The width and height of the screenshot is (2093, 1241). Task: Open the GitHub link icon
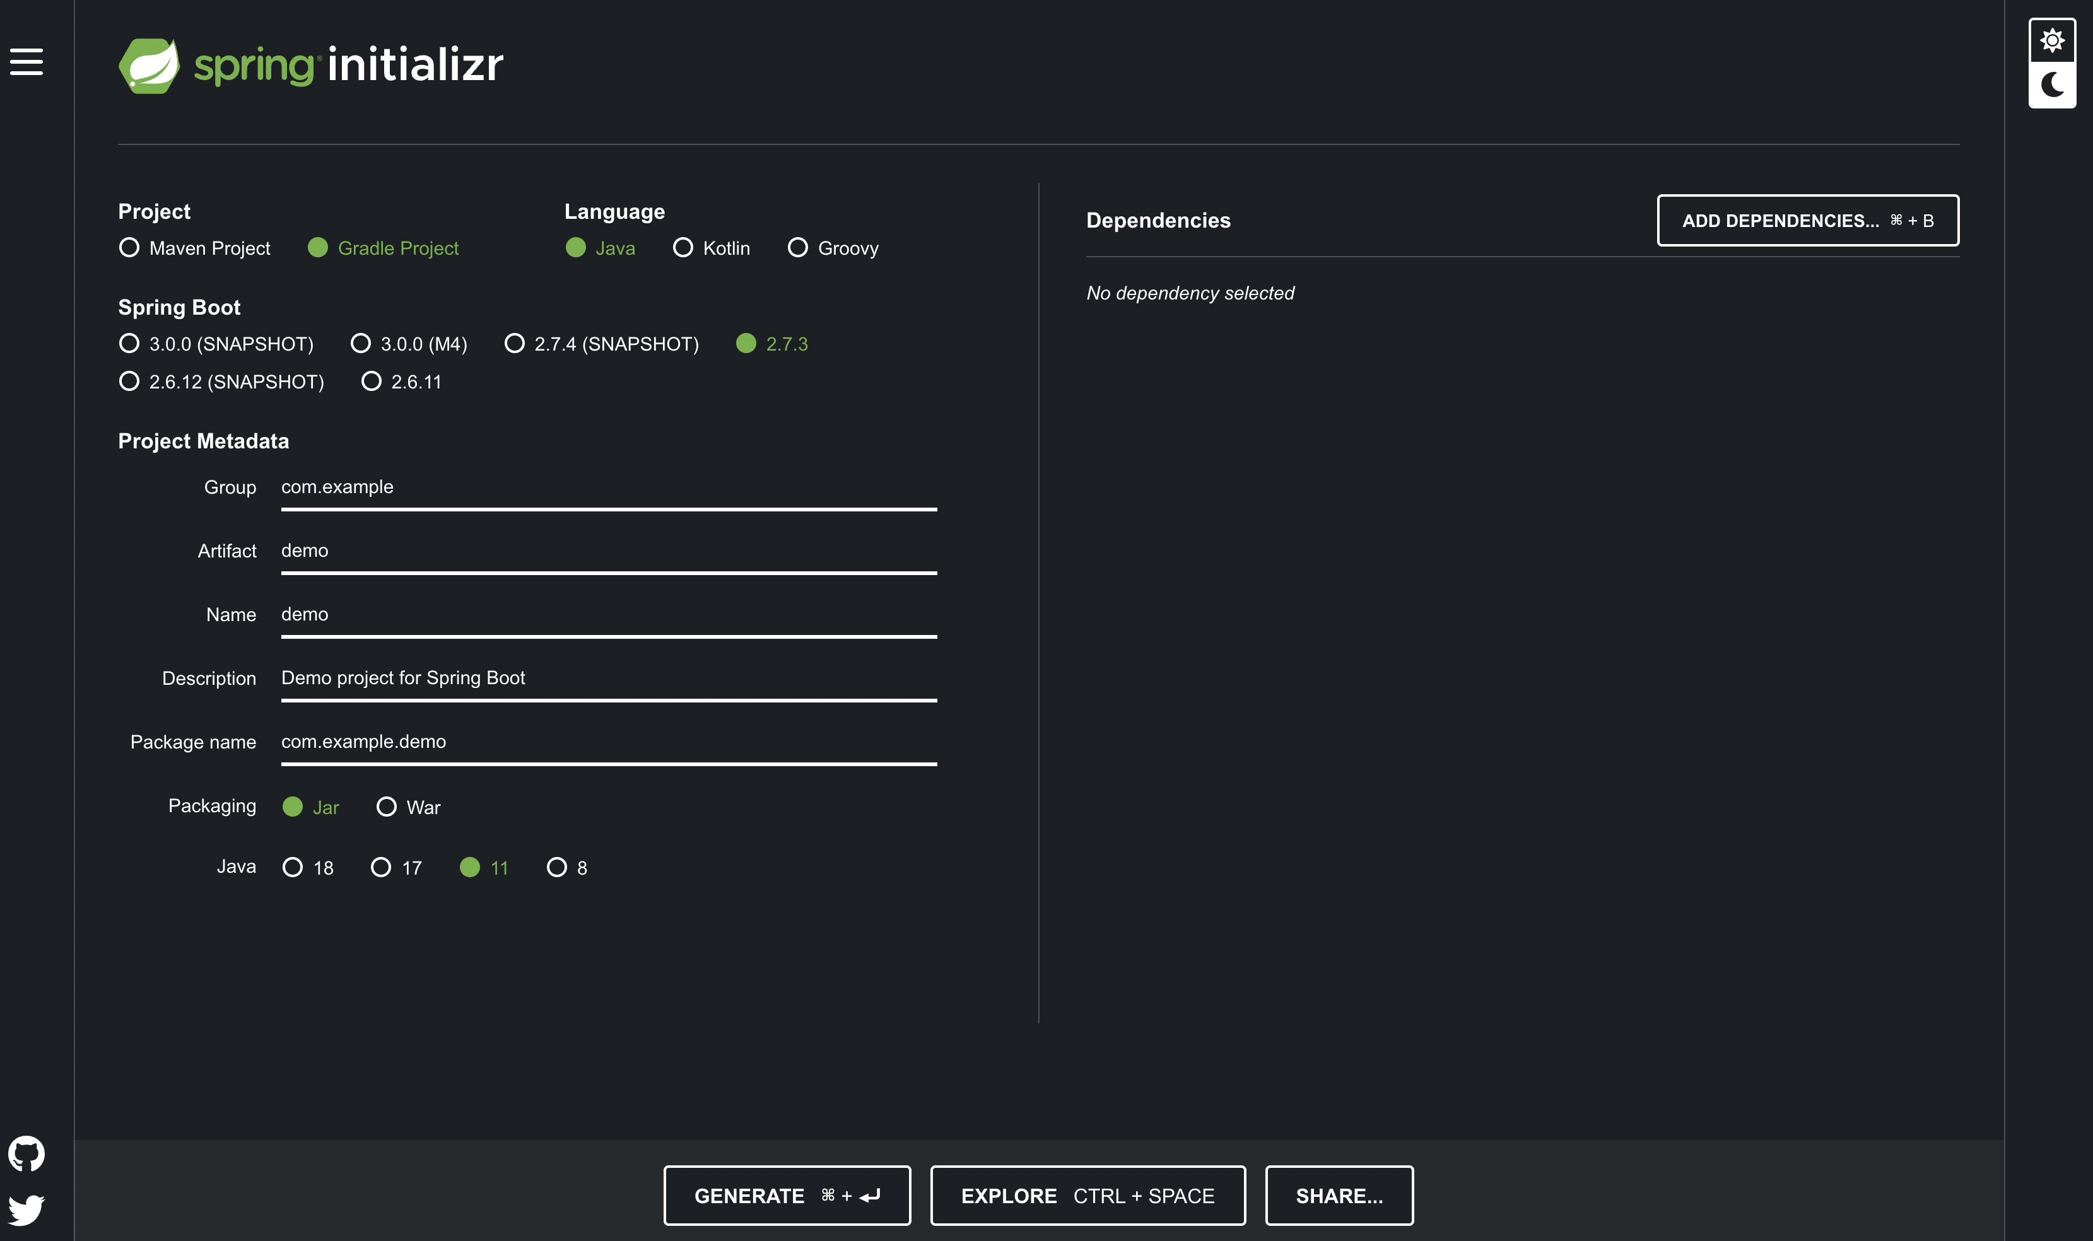(26, 1153)
